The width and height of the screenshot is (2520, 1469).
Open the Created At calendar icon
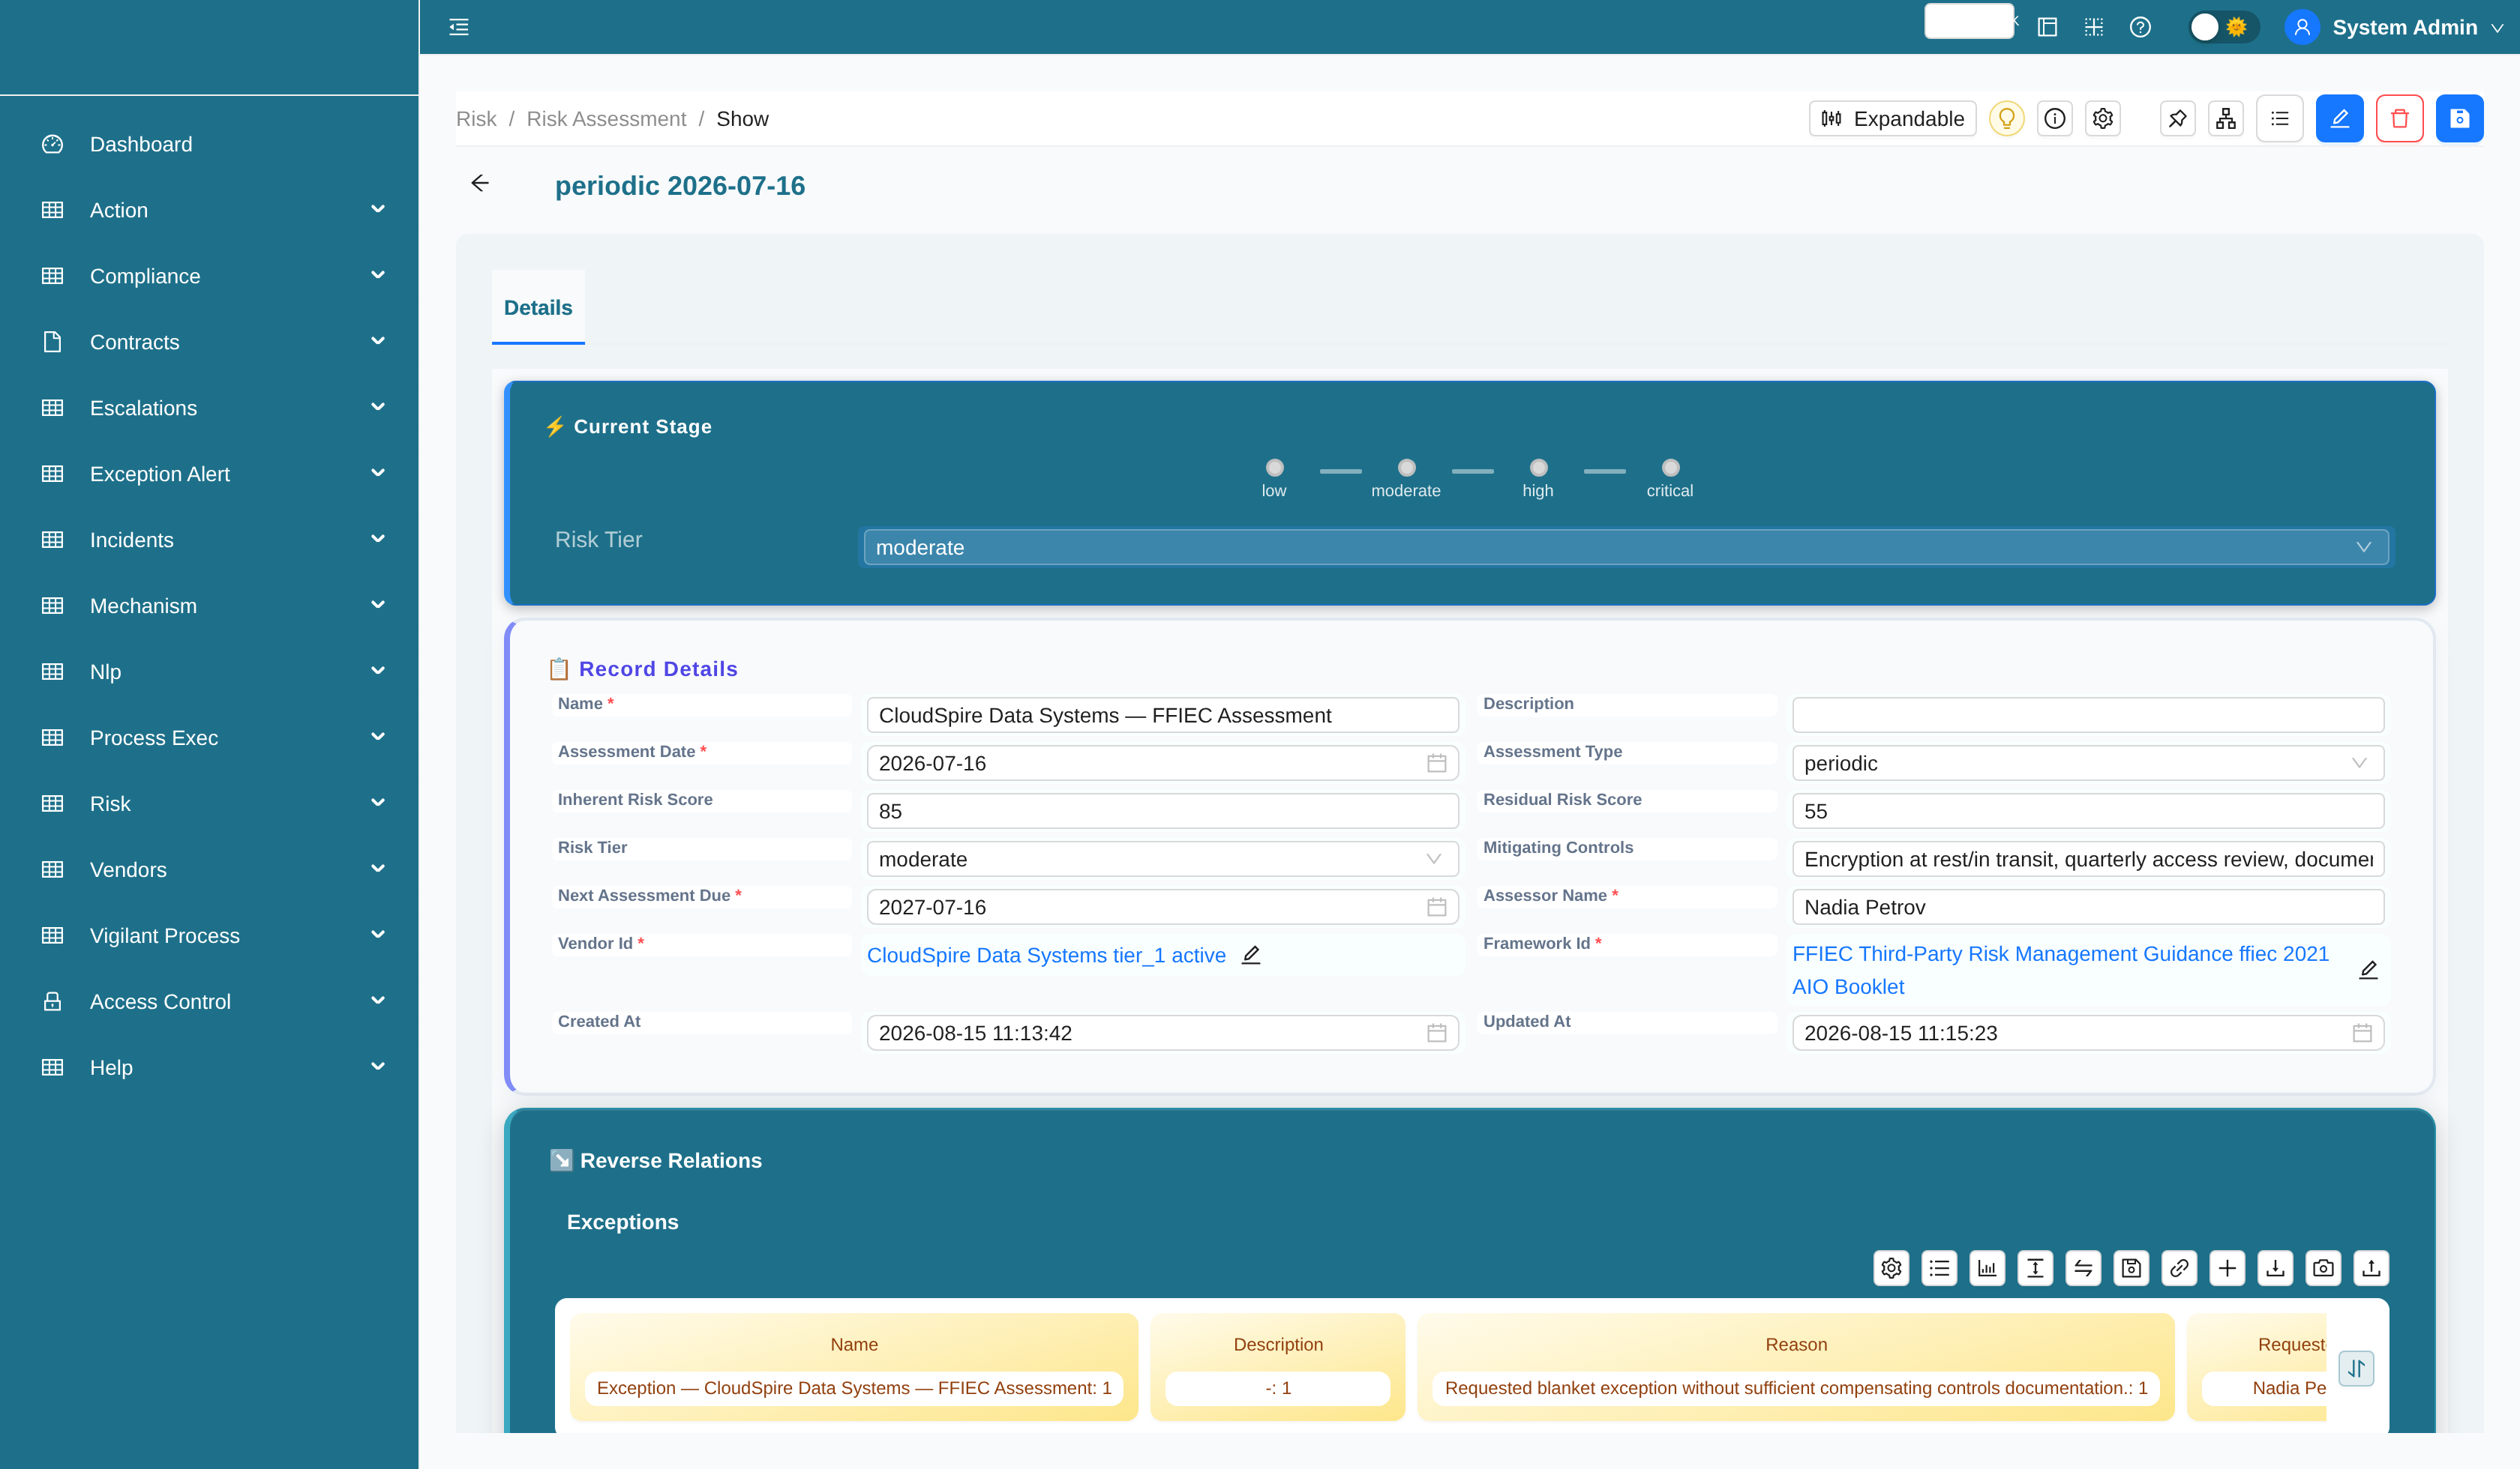1436,1034
